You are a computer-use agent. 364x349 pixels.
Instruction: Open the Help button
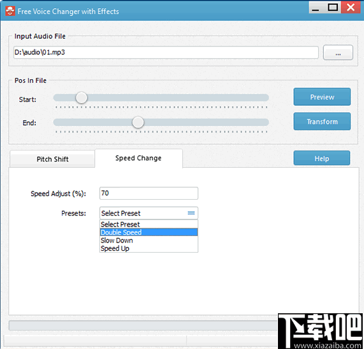(x=321, y=158)
